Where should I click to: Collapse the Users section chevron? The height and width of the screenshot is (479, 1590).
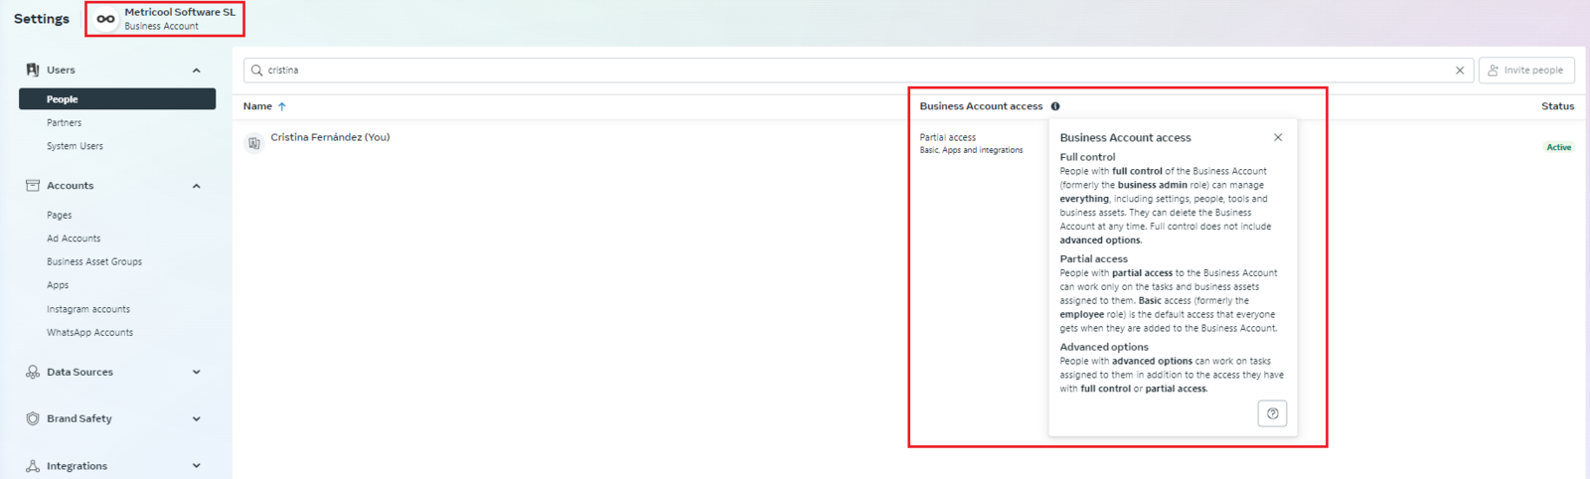click(196, 71)
